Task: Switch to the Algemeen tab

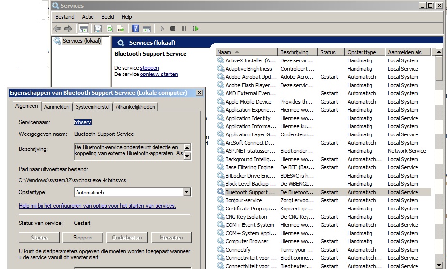Action: [27, 106]
